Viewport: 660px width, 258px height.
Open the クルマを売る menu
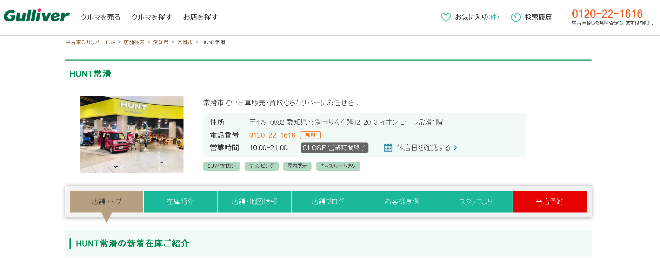point(101,17)
